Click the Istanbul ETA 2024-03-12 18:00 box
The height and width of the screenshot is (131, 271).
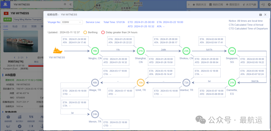pos(207,72)
